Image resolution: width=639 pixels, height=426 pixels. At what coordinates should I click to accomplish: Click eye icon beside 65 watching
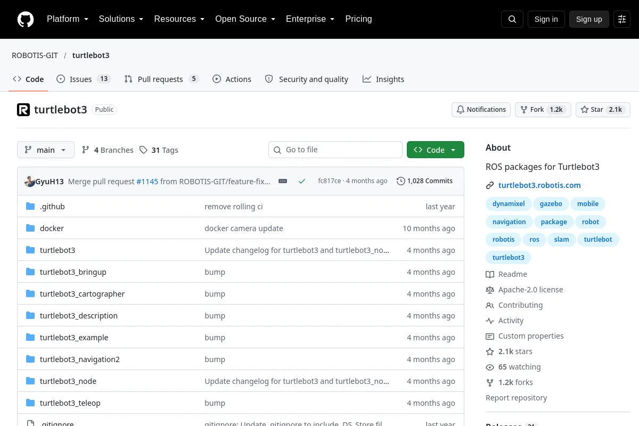pos(490,367)
